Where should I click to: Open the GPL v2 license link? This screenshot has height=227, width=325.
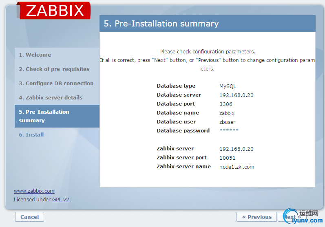60,199
